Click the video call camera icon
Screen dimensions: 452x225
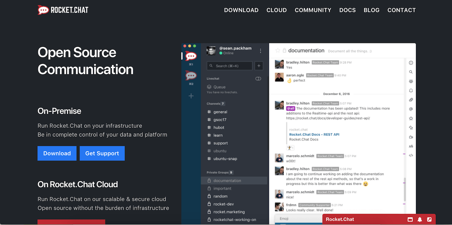pyautogui.click(x=411, y=137)
